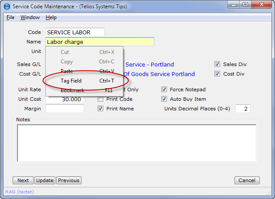
Task: Minimize the Service Code Maintenance window
Action: click(x=233, y=5)
